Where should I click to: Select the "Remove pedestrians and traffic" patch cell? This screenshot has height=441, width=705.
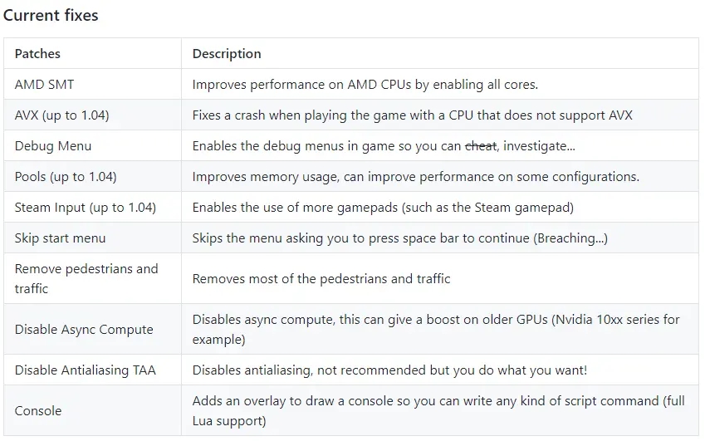86,278
